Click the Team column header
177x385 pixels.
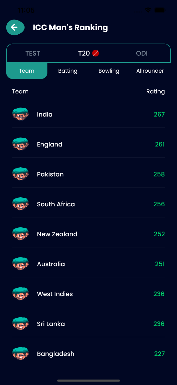[x=20, y=91]
